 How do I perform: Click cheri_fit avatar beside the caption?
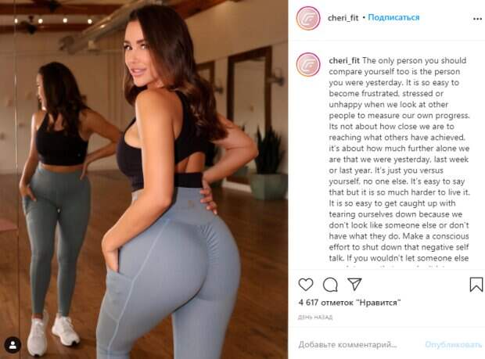pyautogui.click(x=308, y=65)
